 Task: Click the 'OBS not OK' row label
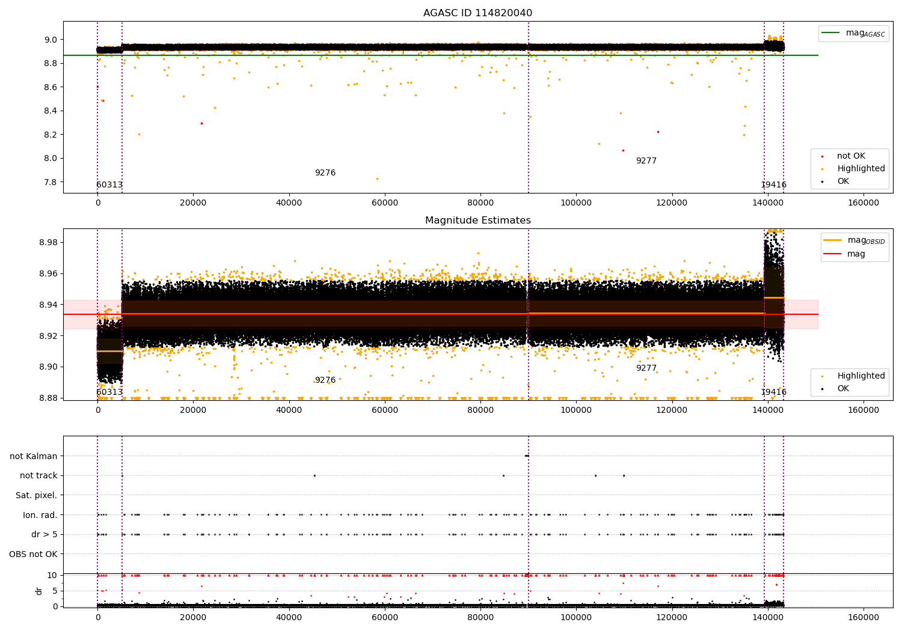tap(34, 554)
